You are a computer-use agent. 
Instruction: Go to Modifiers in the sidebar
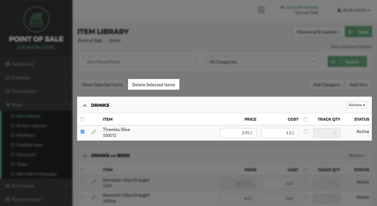coord(25,135)
